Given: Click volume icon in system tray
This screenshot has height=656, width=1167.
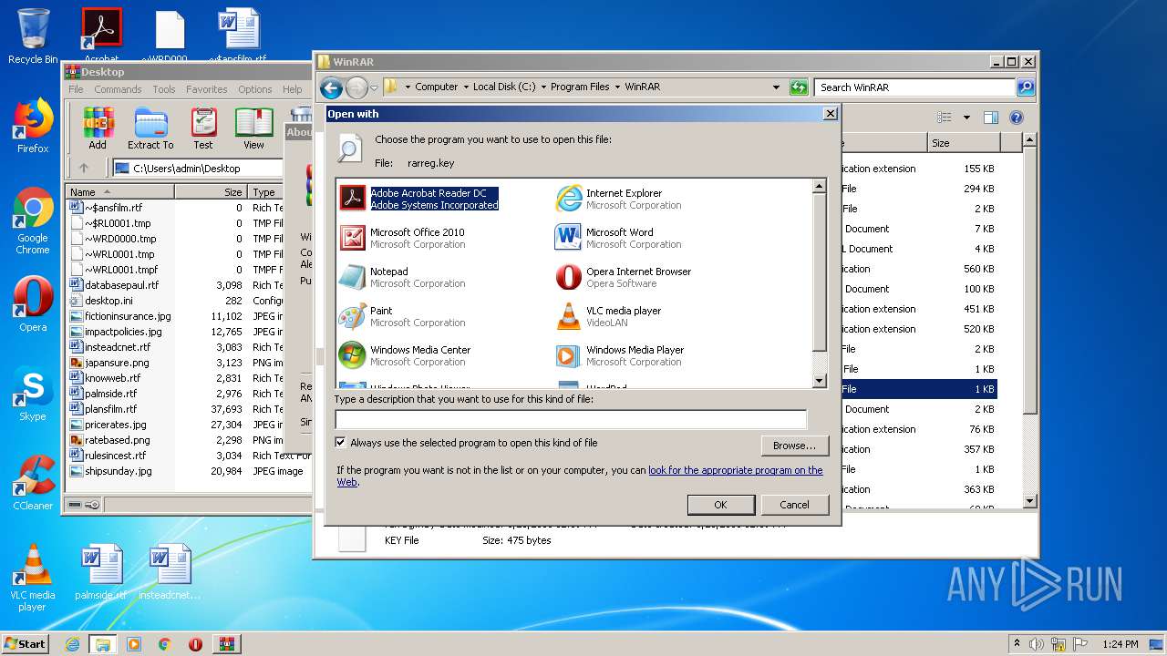Looking at the screenshot, I should click(1036, 644).
